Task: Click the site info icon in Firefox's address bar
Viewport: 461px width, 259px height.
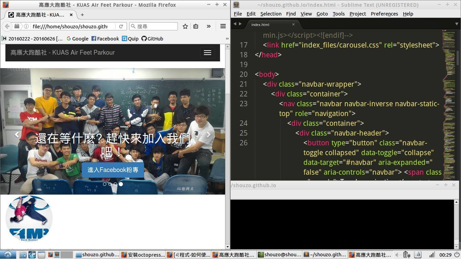Action: [x=26, y=26]
